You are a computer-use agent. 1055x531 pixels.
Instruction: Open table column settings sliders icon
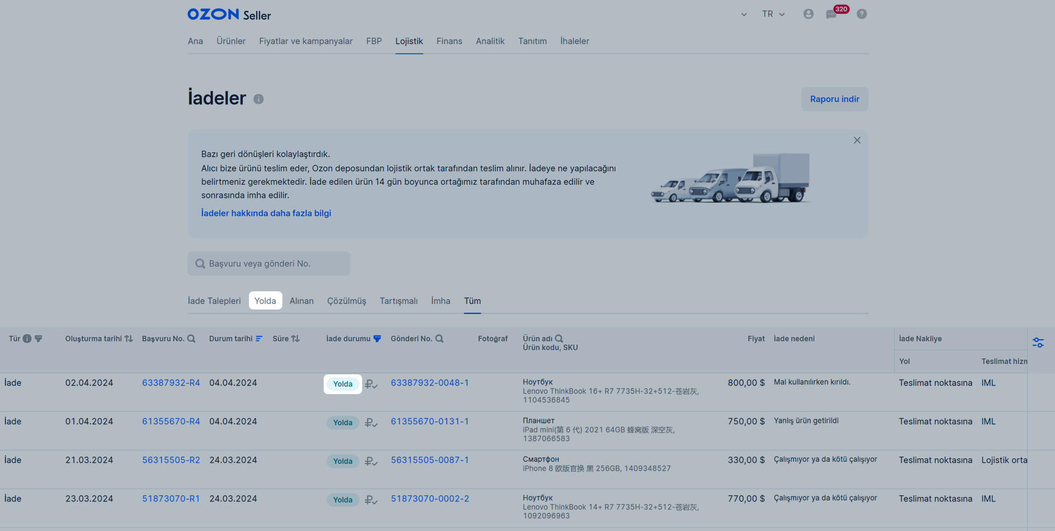pos(1038,342)
